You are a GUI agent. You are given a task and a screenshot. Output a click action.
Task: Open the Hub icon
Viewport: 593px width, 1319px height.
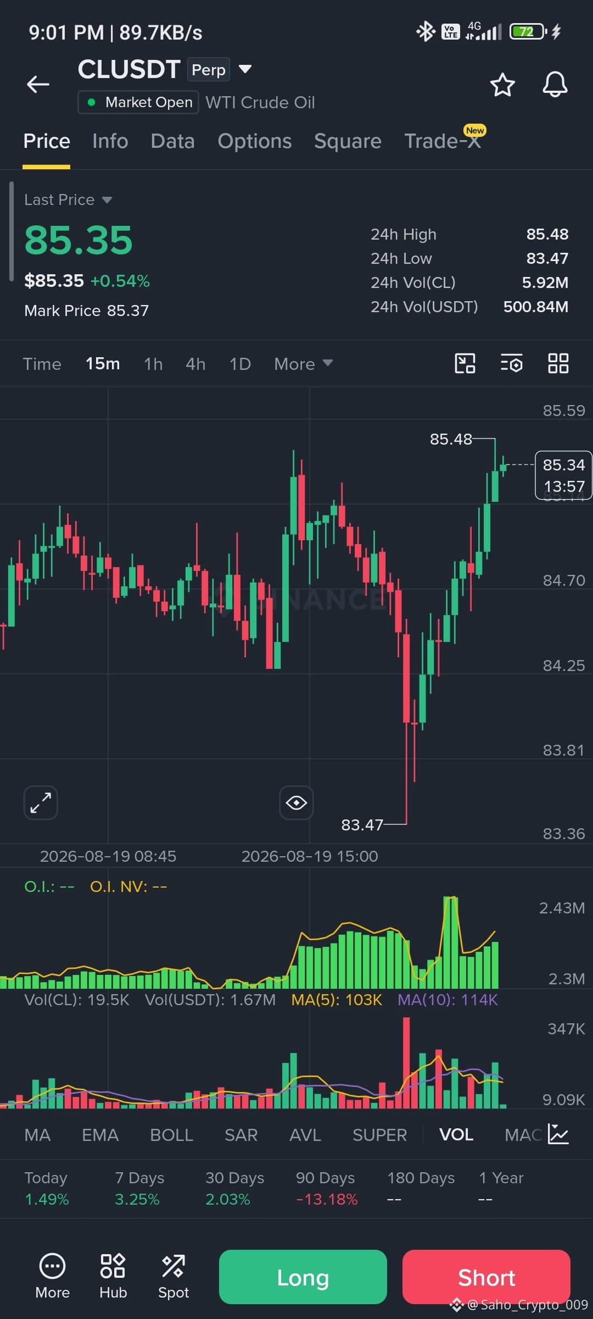(x=113, y=1276)
